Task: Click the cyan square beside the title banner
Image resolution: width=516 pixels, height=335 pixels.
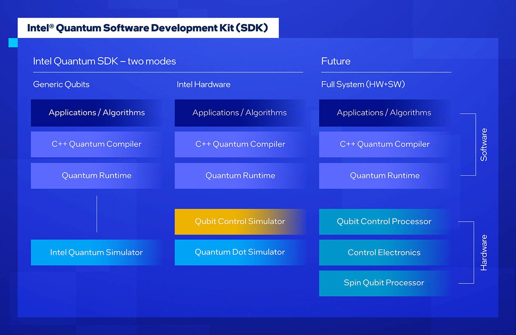Action: pos(13,43)
